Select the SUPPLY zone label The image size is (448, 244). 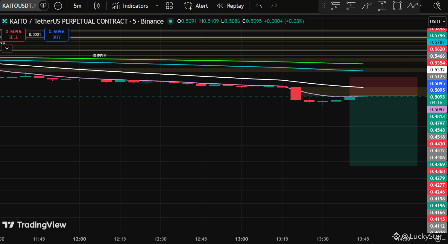(100, 56)
